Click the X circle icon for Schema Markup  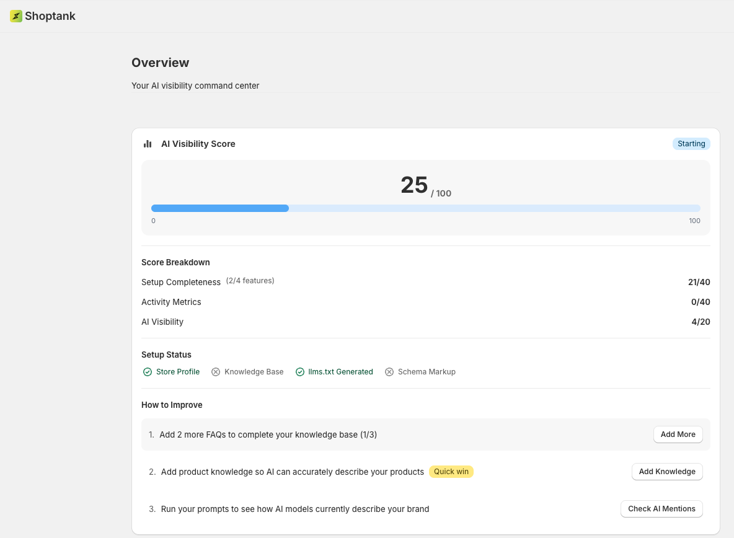(x=389, y=372)
